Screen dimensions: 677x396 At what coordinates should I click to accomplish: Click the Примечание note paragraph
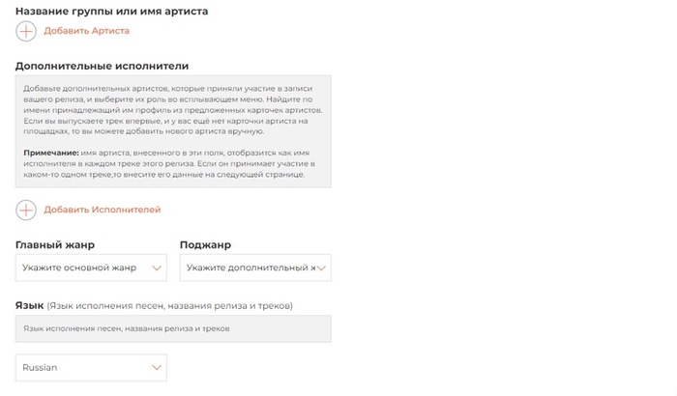[x=174, y=164]
